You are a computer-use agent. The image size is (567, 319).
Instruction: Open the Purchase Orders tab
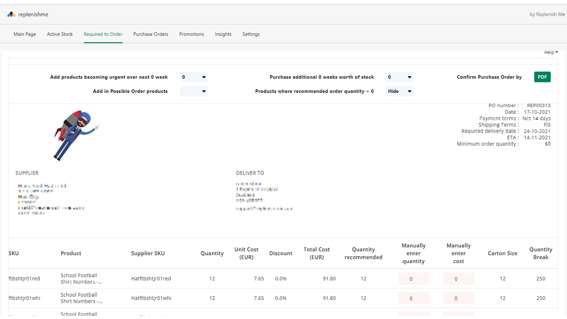151,34
